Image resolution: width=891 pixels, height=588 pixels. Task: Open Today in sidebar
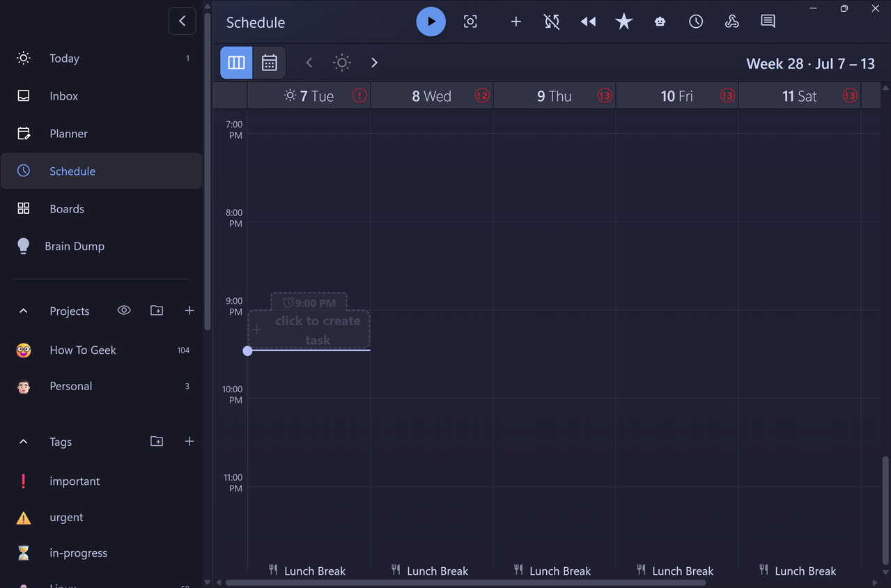click(102, 59)
